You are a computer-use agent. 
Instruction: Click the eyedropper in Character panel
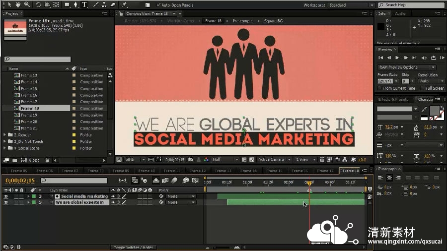(424, 109)
